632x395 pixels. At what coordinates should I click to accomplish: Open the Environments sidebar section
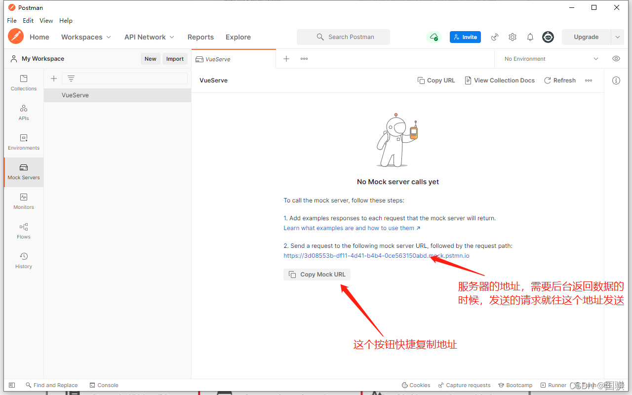point(24,142)
